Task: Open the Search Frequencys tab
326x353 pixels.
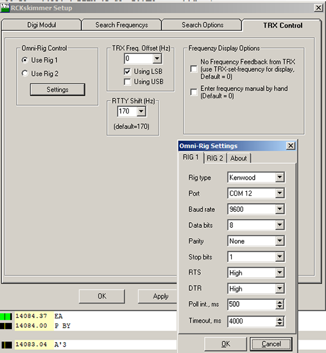Action: click(121, 25)
